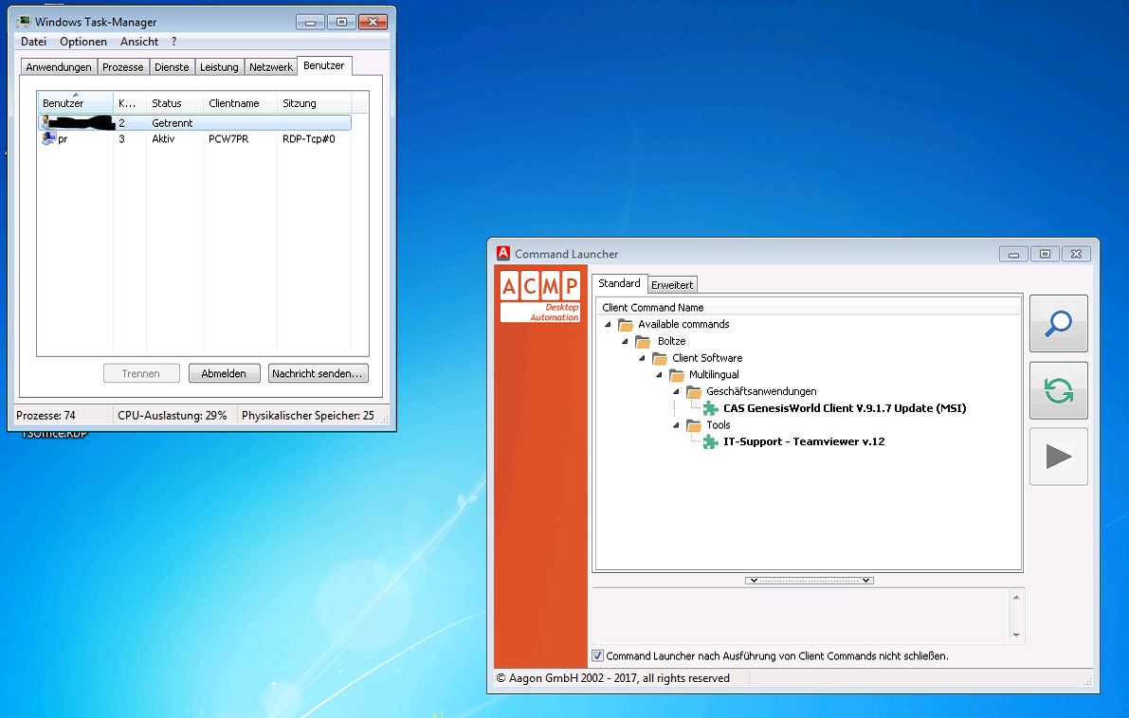The image size is (1129, 718).
Task: Sort the user list by Status column
Action: tap(167, 103)
